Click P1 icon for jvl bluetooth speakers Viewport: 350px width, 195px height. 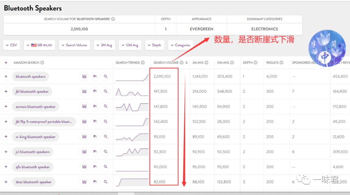(95, 152)
